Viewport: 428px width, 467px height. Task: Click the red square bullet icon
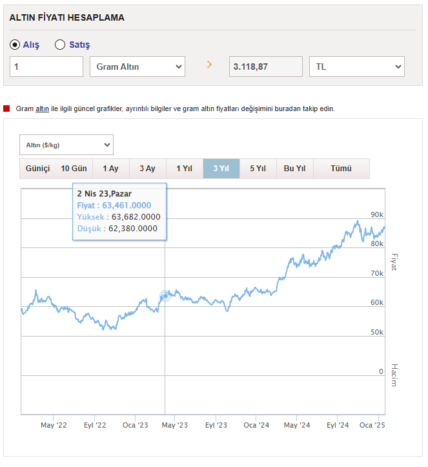6,109
